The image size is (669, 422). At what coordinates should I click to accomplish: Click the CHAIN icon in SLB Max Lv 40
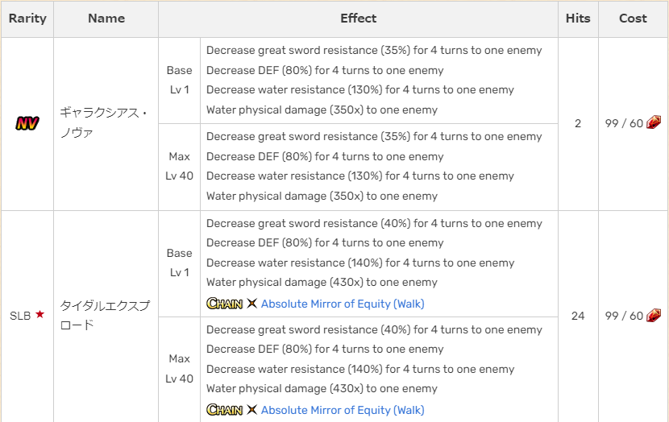click(x=224, y=410)
